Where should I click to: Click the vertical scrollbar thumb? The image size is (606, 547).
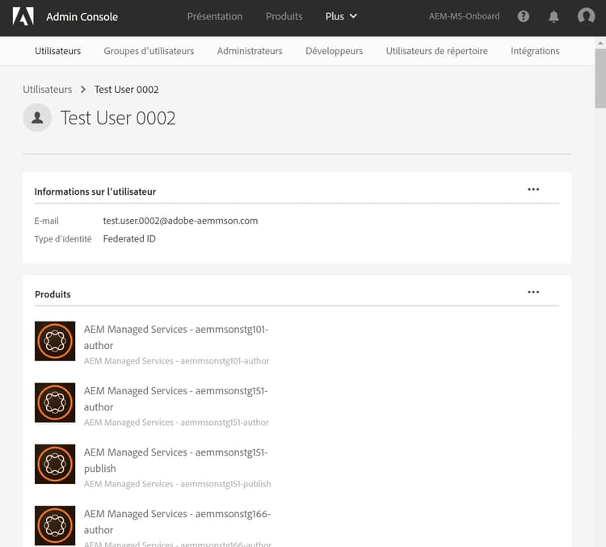(600, 78)
